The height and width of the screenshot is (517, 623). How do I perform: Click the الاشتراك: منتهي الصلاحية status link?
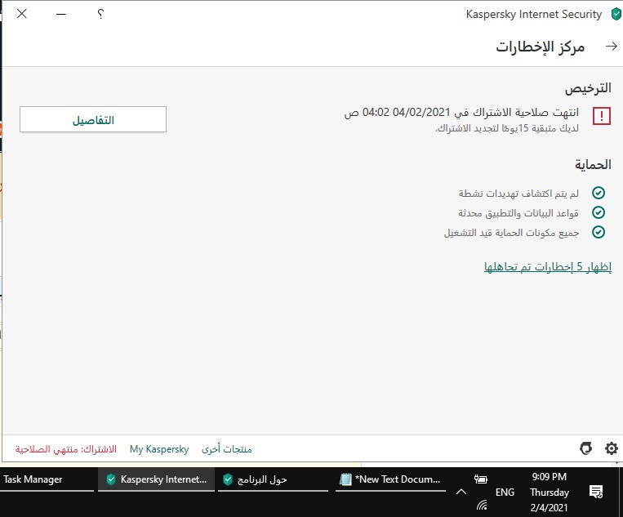(x=66, y=449)
